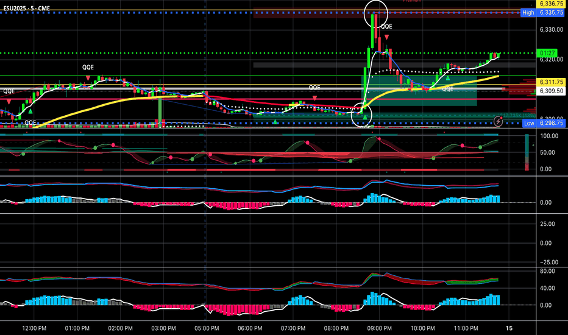Viewport: 568px width, 335px height.
Task: Click the green buy triangle inside the lower white circle
Action: [365, 116]
